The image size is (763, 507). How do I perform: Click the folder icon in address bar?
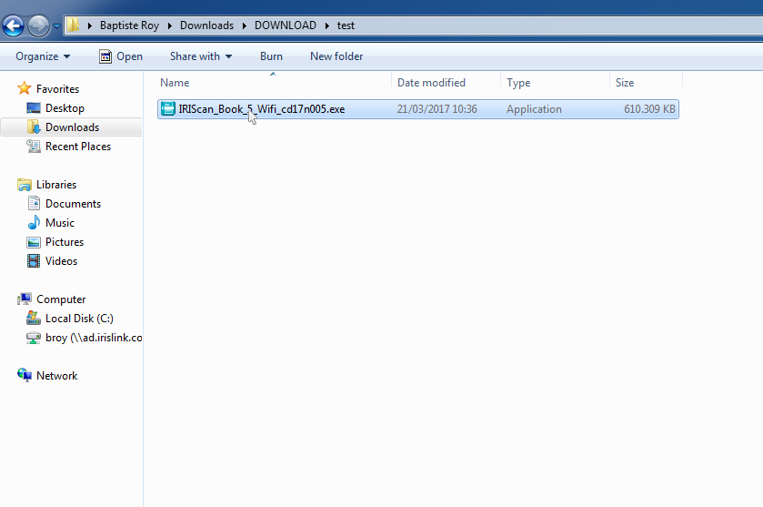(73, 25)
